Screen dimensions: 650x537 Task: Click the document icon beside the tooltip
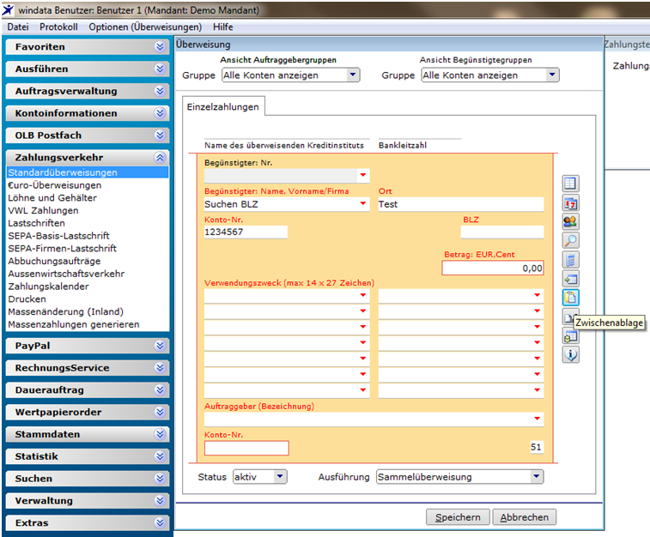click(x=568, y=317)
